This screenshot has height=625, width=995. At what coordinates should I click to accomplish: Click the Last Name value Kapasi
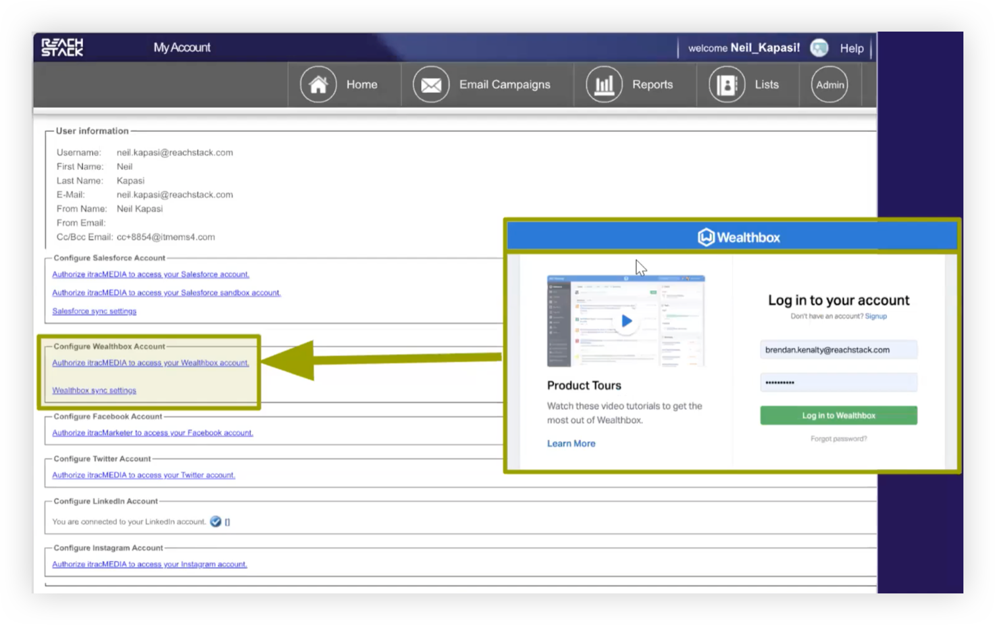(x=130, y=181)
